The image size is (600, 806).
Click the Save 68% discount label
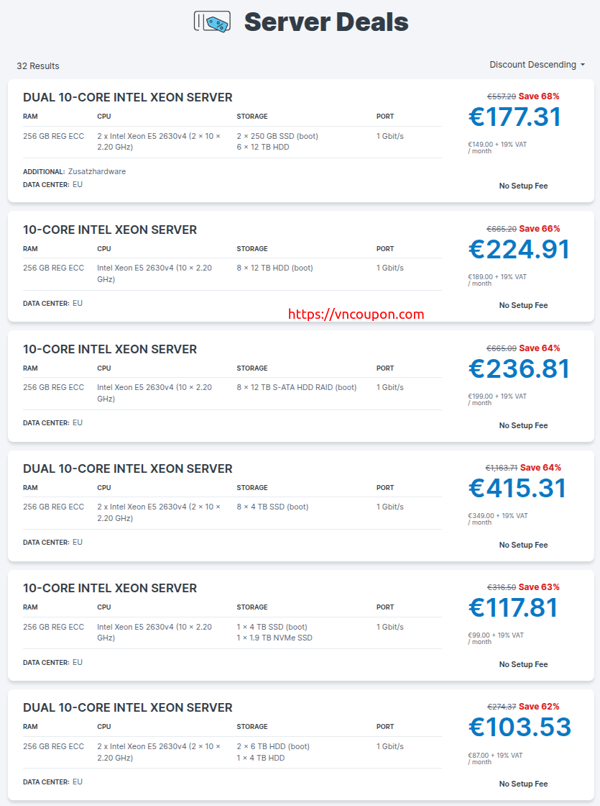click(x=539, y=96)
